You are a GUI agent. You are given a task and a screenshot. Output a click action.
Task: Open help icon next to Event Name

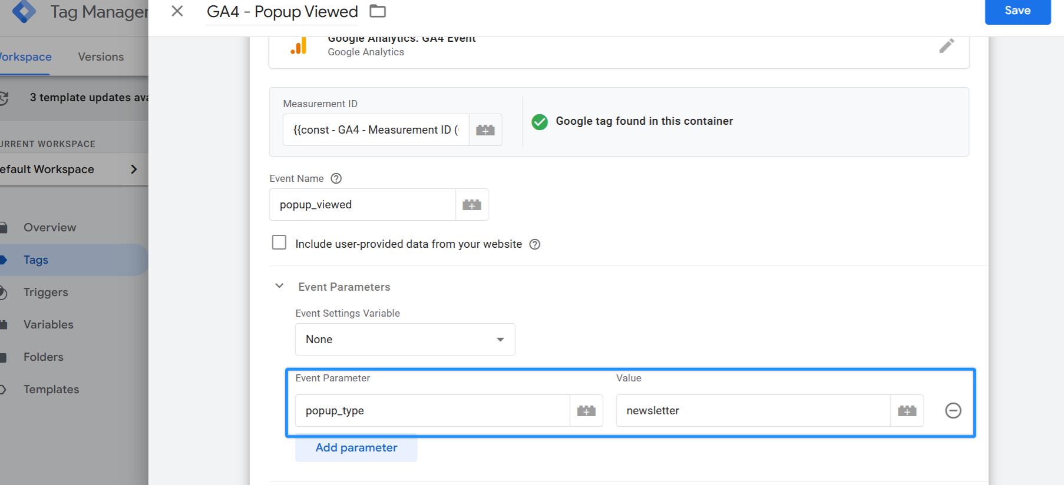point(336,178)
